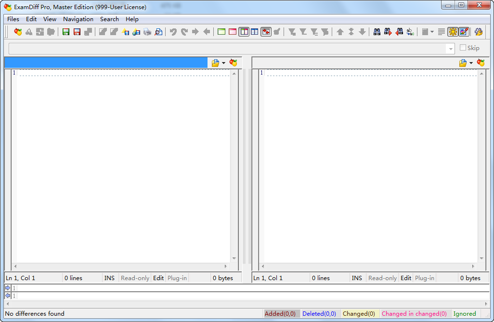
Task: Open left pane file folder icon
Action: click(216, 63)
